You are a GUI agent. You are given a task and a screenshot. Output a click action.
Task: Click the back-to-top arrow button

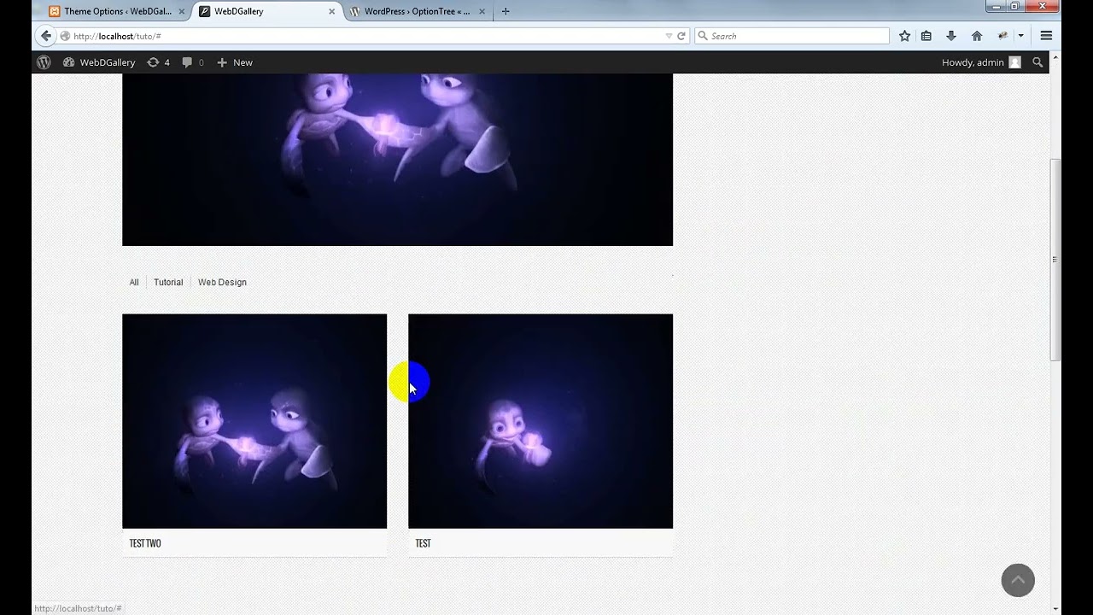pos(1018,580)
